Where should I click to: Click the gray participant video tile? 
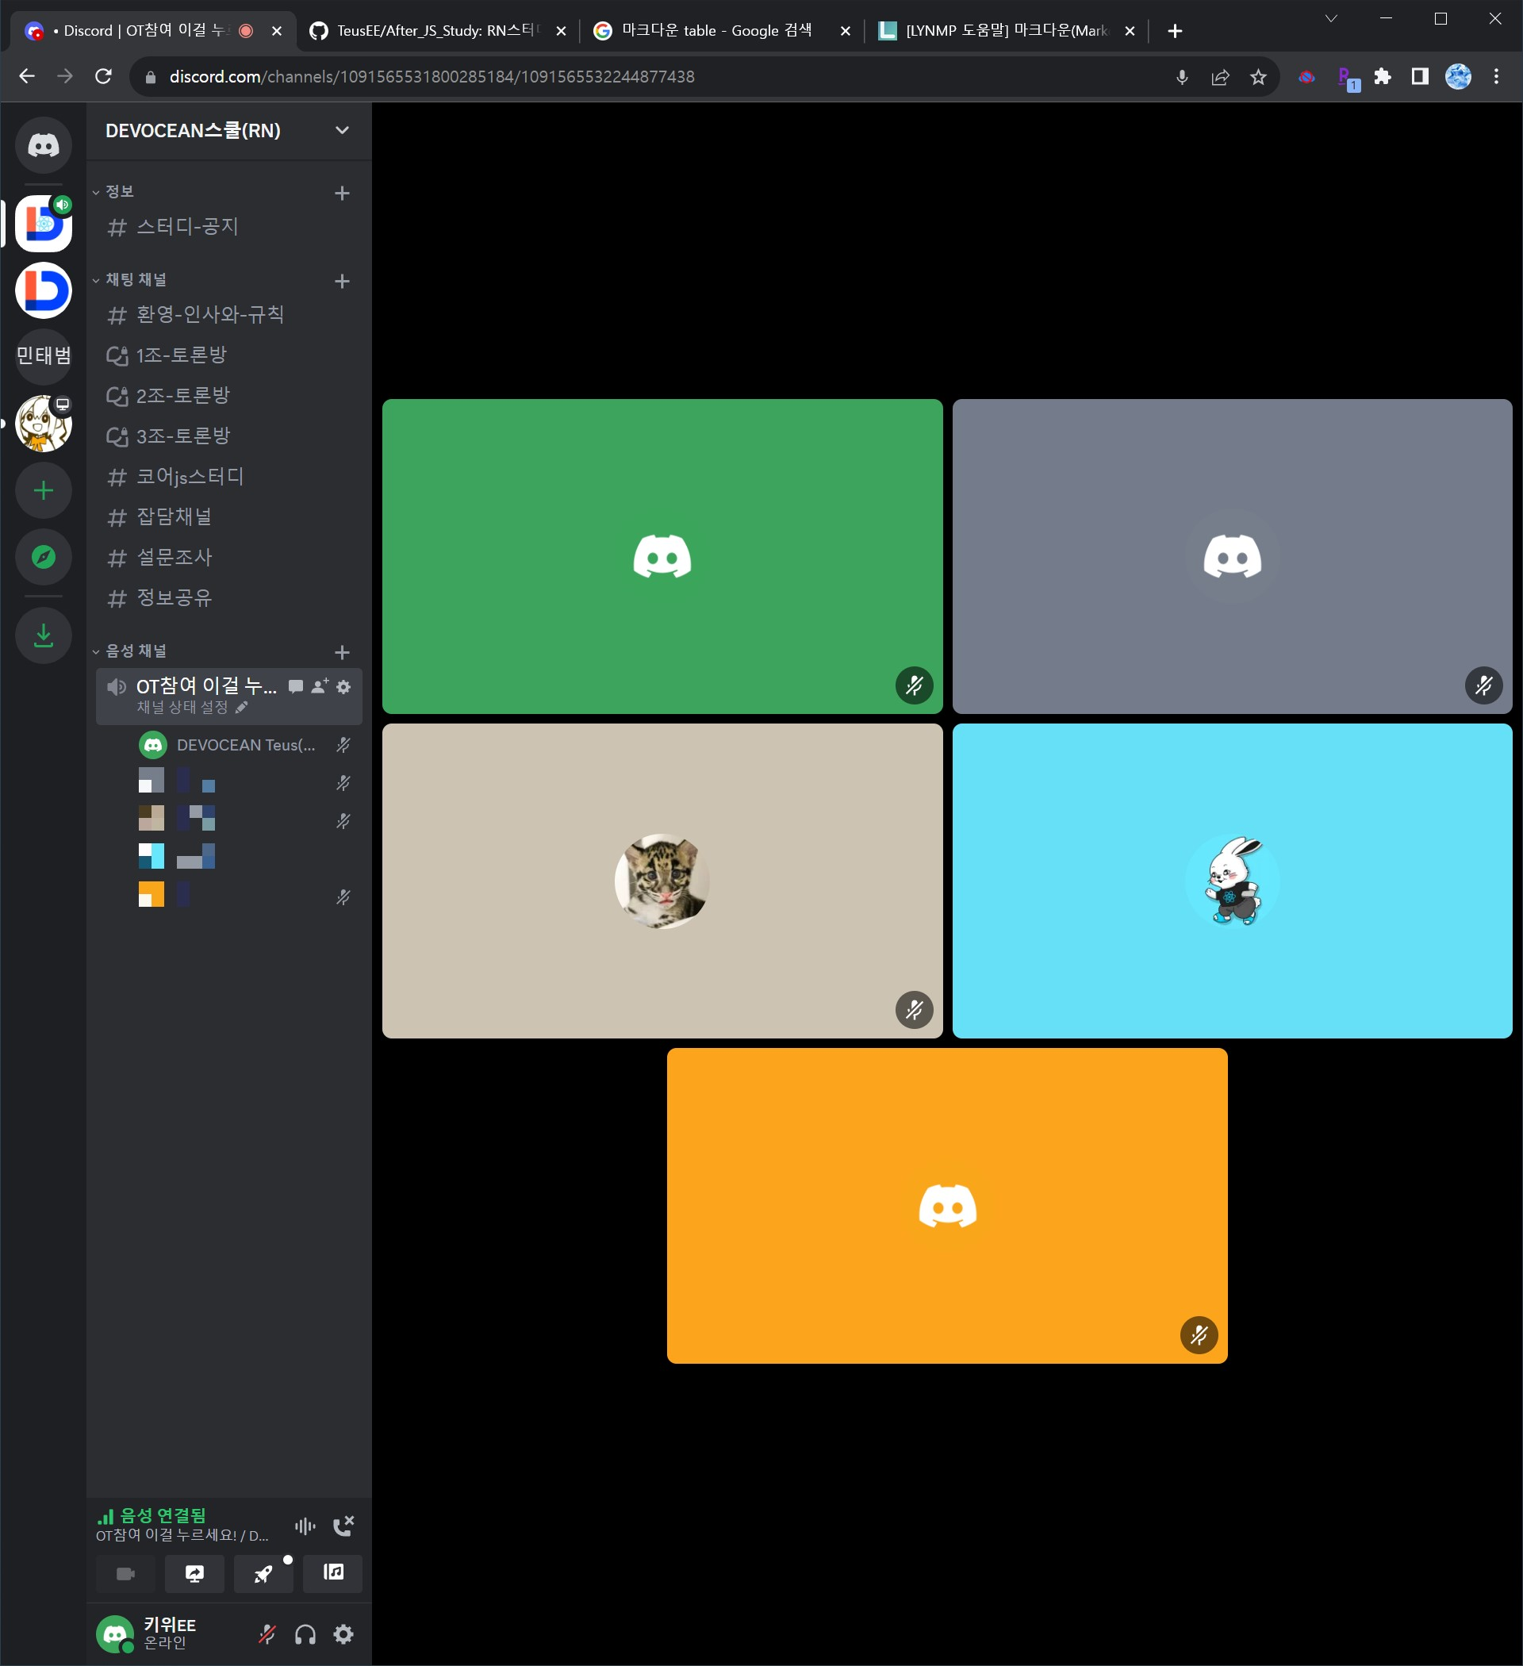point(1232,556)
